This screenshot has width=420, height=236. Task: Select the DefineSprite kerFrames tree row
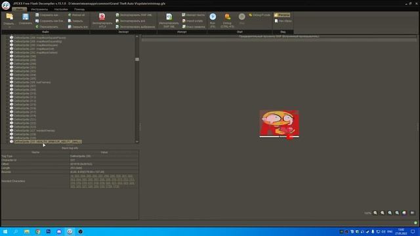tap(32, 83)
